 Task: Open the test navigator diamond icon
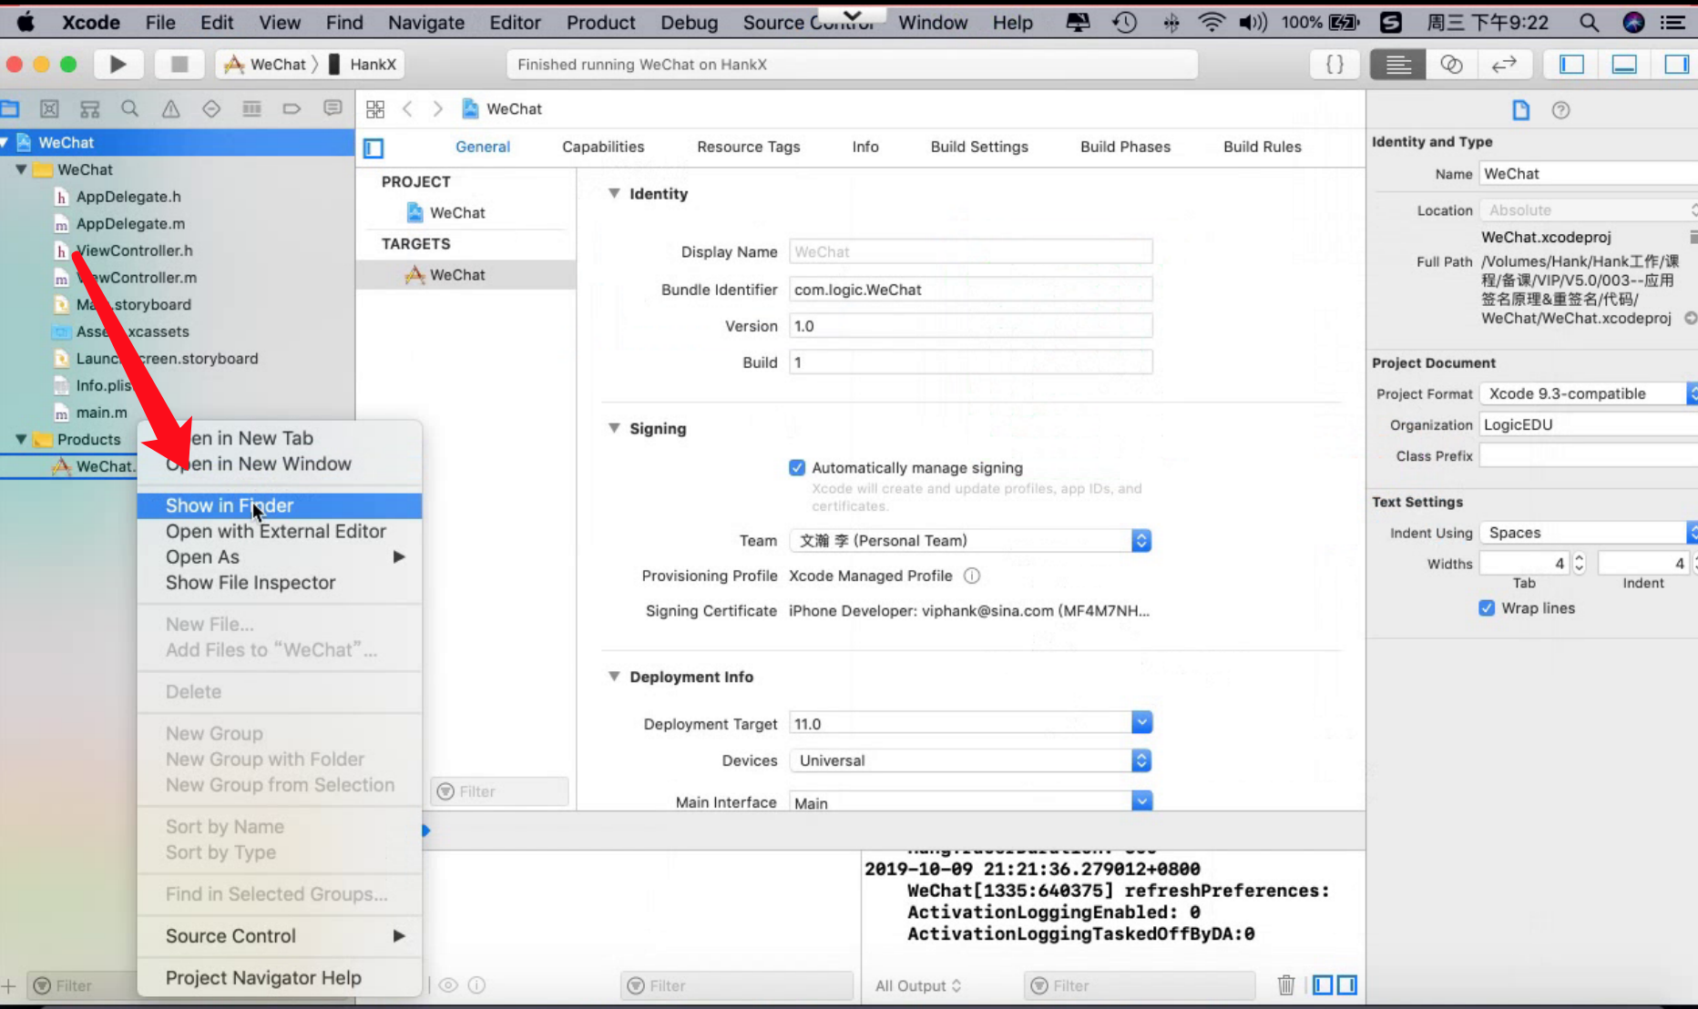pos(211,109)
